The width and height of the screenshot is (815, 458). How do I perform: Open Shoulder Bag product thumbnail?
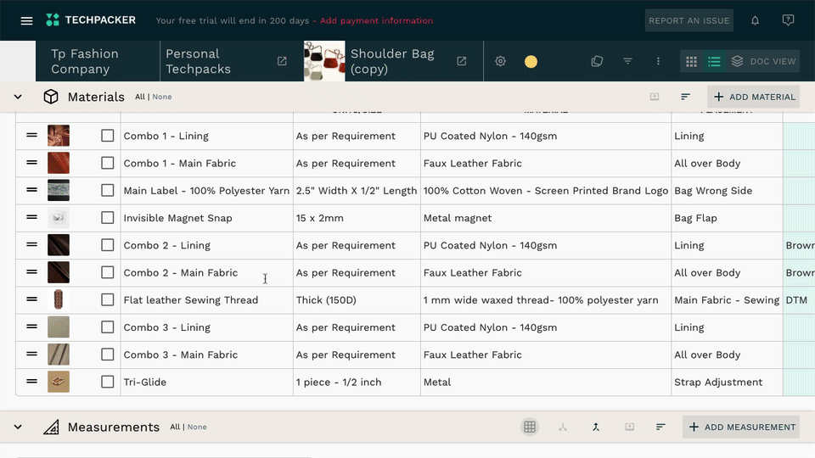coord(324,61)
